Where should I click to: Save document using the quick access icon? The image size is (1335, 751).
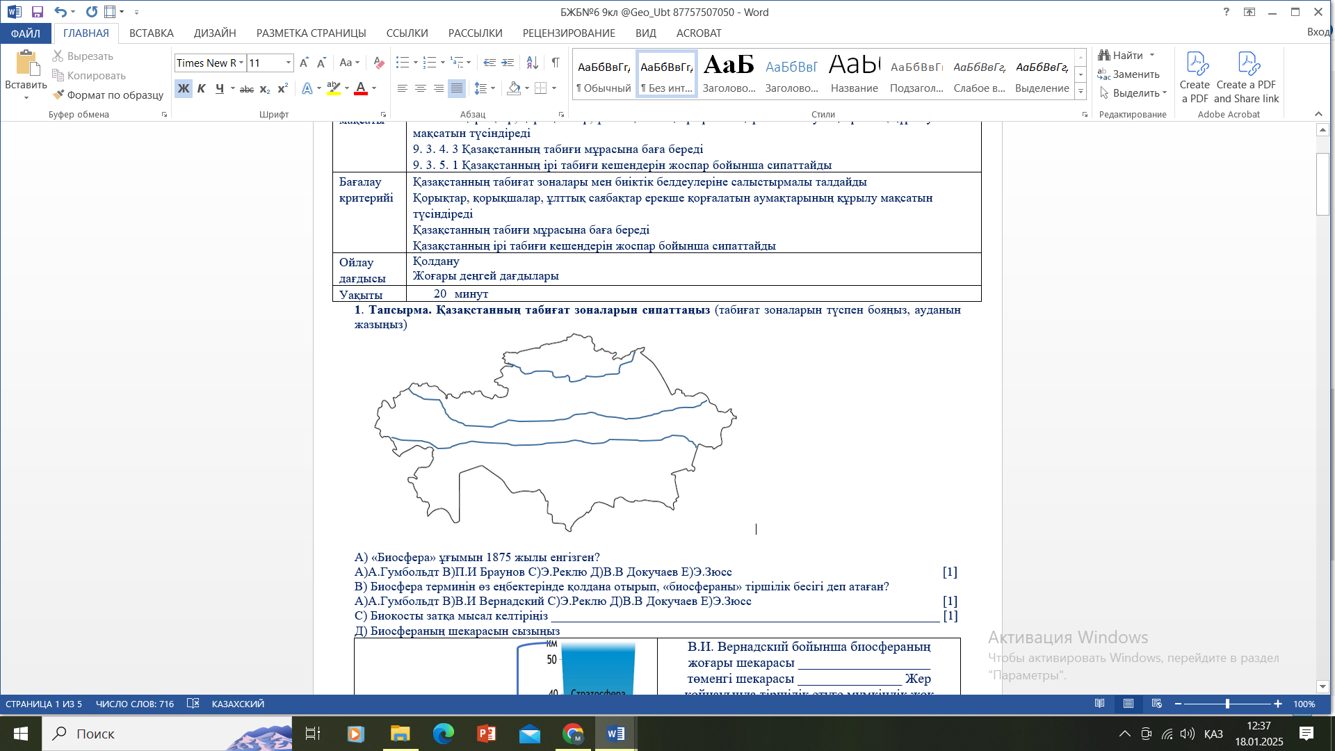click(x=38, y=12)
